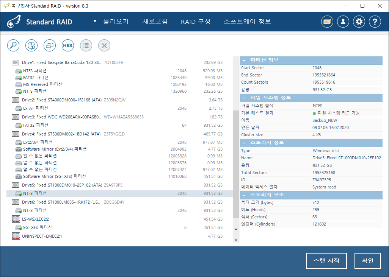Click the disk image save toolbar icon
This screenshot has height=277, width=389.
click(x=50, y=45)
